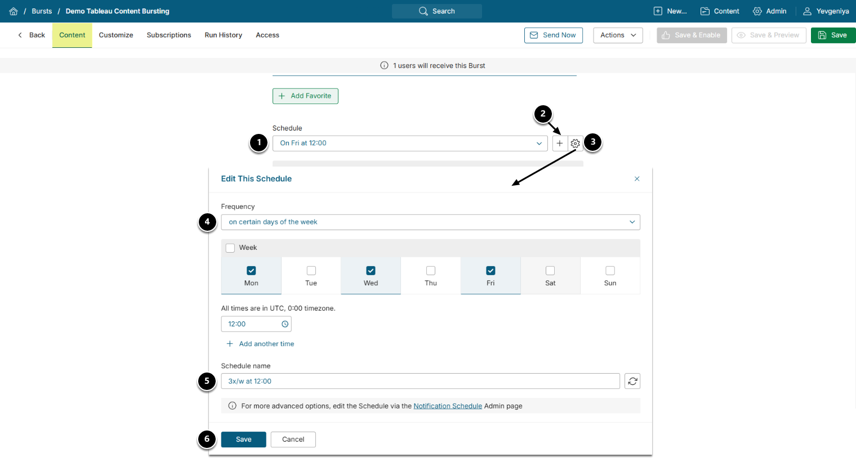Click the Schedule name input field
The image size is (856, 462).
point(421,382)
